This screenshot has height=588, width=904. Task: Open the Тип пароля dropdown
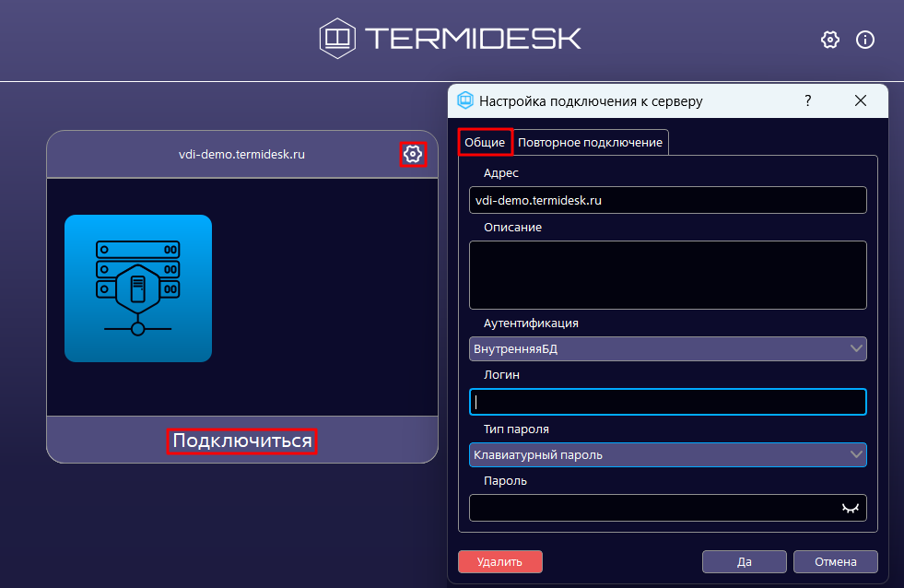856,454
